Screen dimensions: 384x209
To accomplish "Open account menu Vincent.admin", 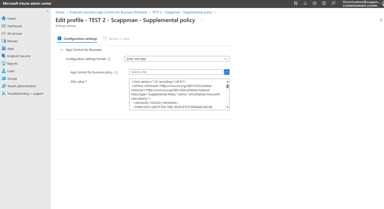I will tap(362, 4).
